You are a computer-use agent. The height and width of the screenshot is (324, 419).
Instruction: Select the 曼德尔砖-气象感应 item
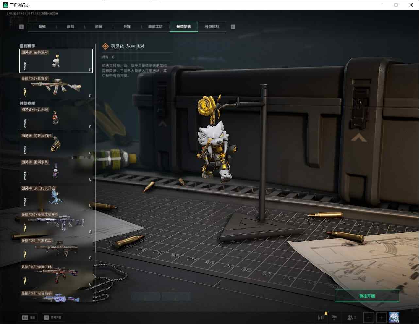coord(56,249)
